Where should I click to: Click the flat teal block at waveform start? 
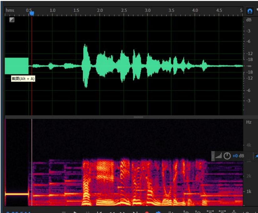[x=17, y=66]
